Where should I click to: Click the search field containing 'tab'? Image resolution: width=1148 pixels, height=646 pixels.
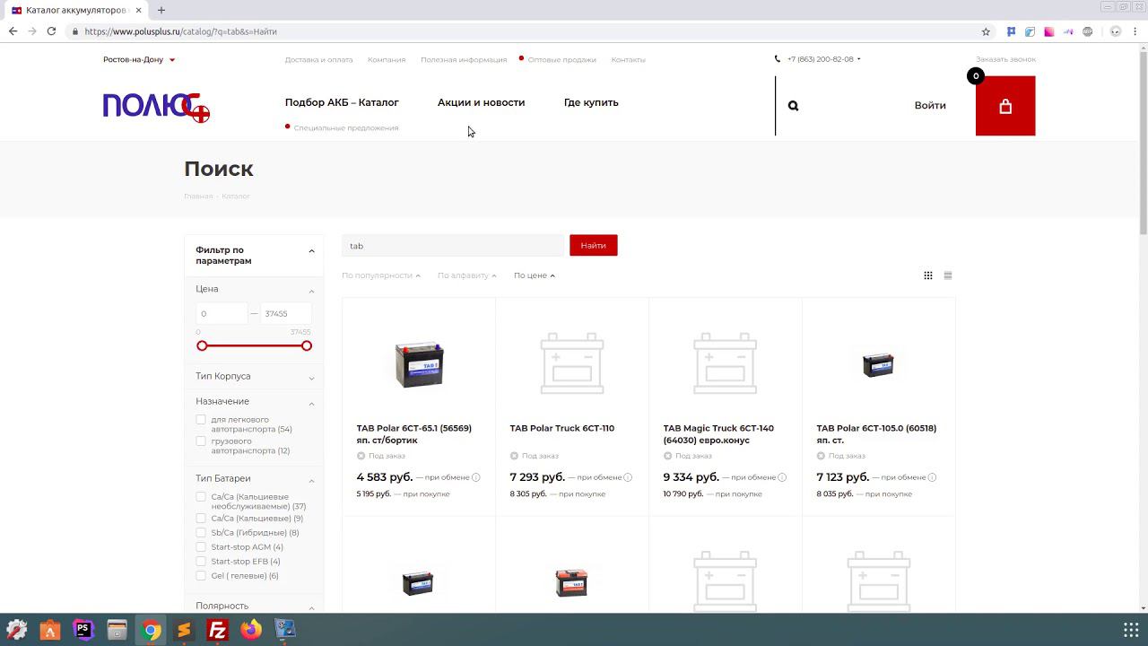click(453, 246)
